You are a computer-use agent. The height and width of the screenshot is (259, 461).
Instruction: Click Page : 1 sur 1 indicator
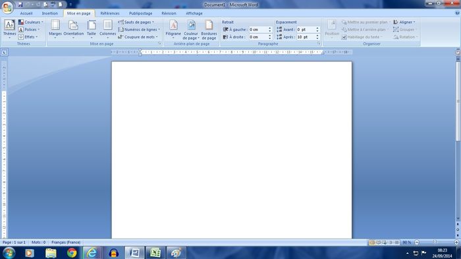[x=14, y=243]
